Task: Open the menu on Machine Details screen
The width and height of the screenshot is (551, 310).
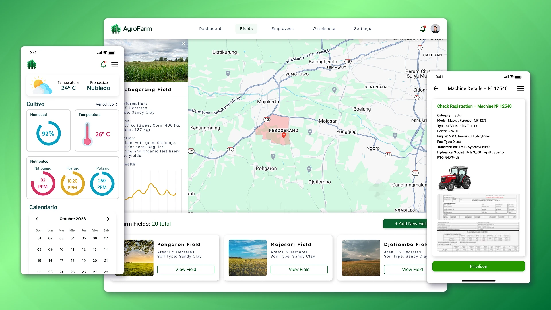Action: click(521, 88)
